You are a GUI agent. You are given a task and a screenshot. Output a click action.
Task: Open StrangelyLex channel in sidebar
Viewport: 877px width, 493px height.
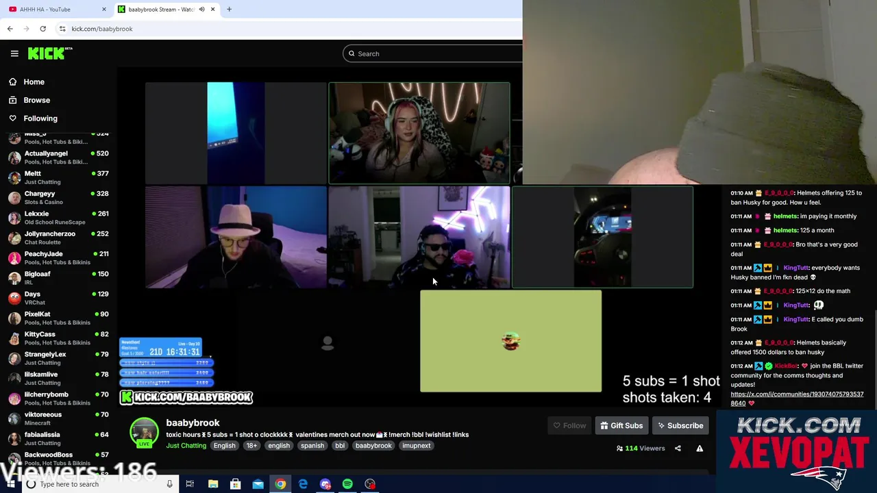tap(58, 358)
